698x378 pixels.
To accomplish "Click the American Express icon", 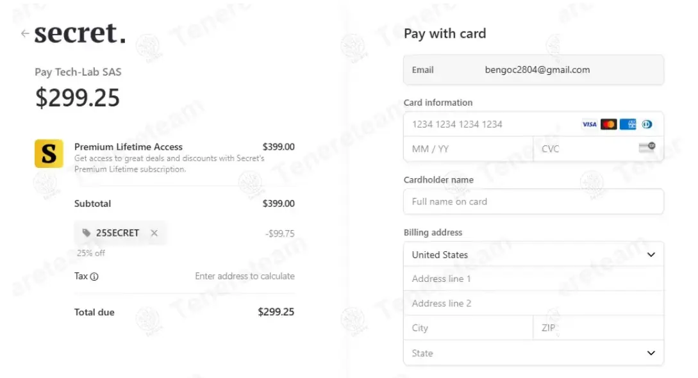I will [x=628, y=124].
